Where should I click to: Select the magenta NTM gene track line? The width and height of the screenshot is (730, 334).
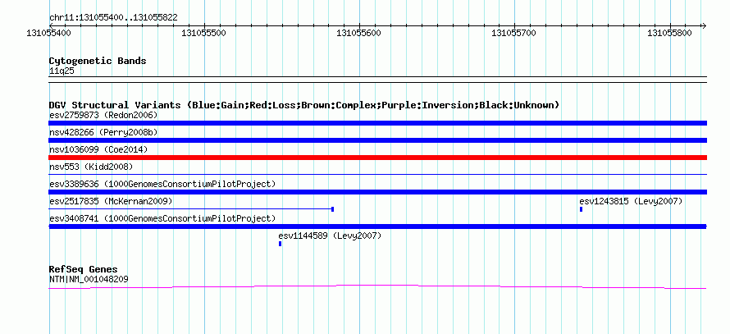378,287
